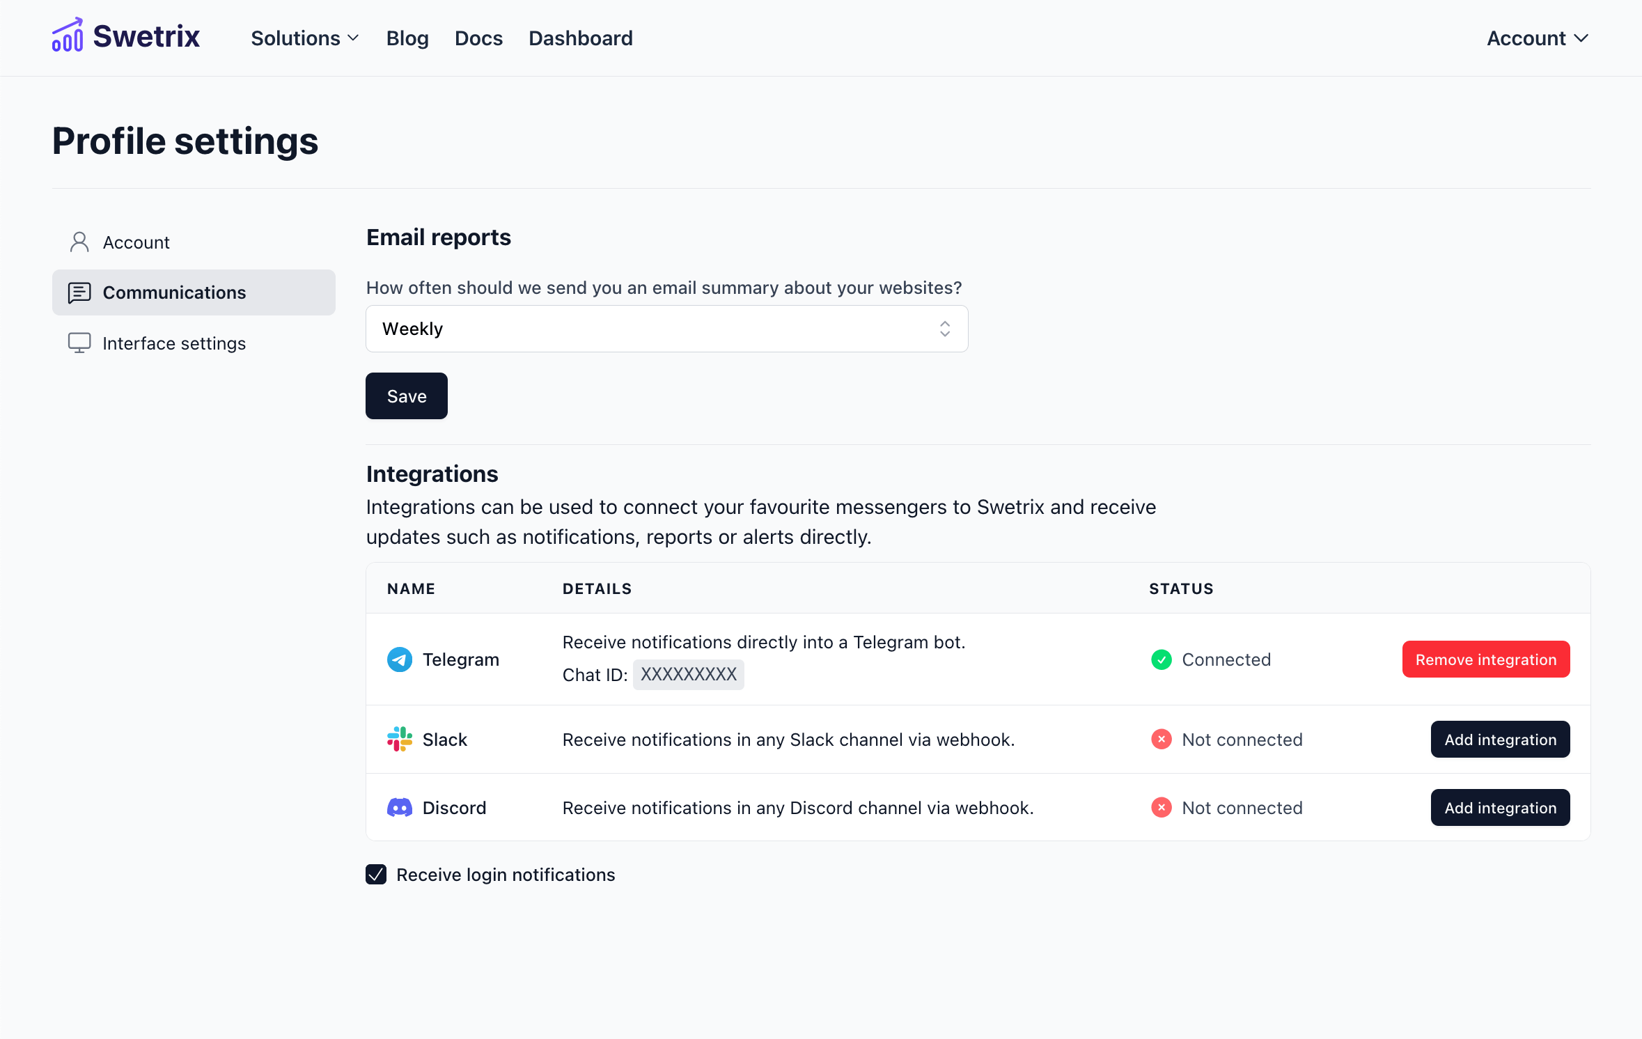1642x1039 pixels.
Task: Click the Swetrix logo icon
Action: 68,36
